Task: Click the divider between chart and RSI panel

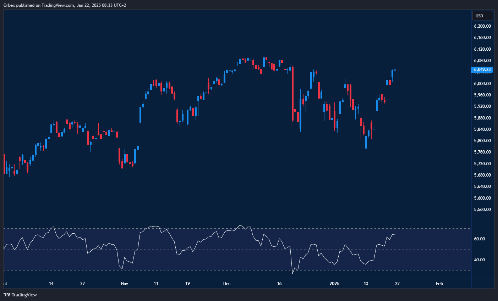Action: pos(234,219)
